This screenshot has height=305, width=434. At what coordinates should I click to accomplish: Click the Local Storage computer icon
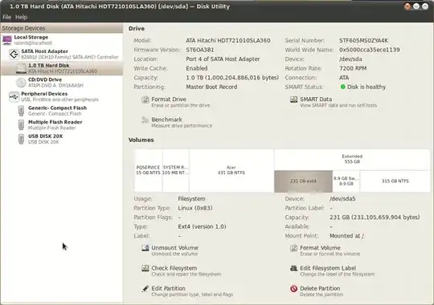tap(7, 40)
